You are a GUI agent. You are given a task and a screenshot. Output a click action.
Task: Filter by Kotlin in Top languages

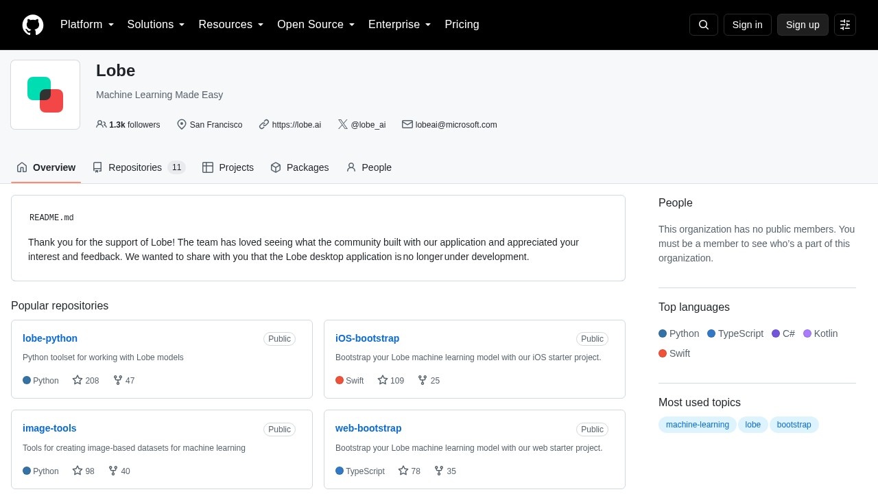click(820, 333)
